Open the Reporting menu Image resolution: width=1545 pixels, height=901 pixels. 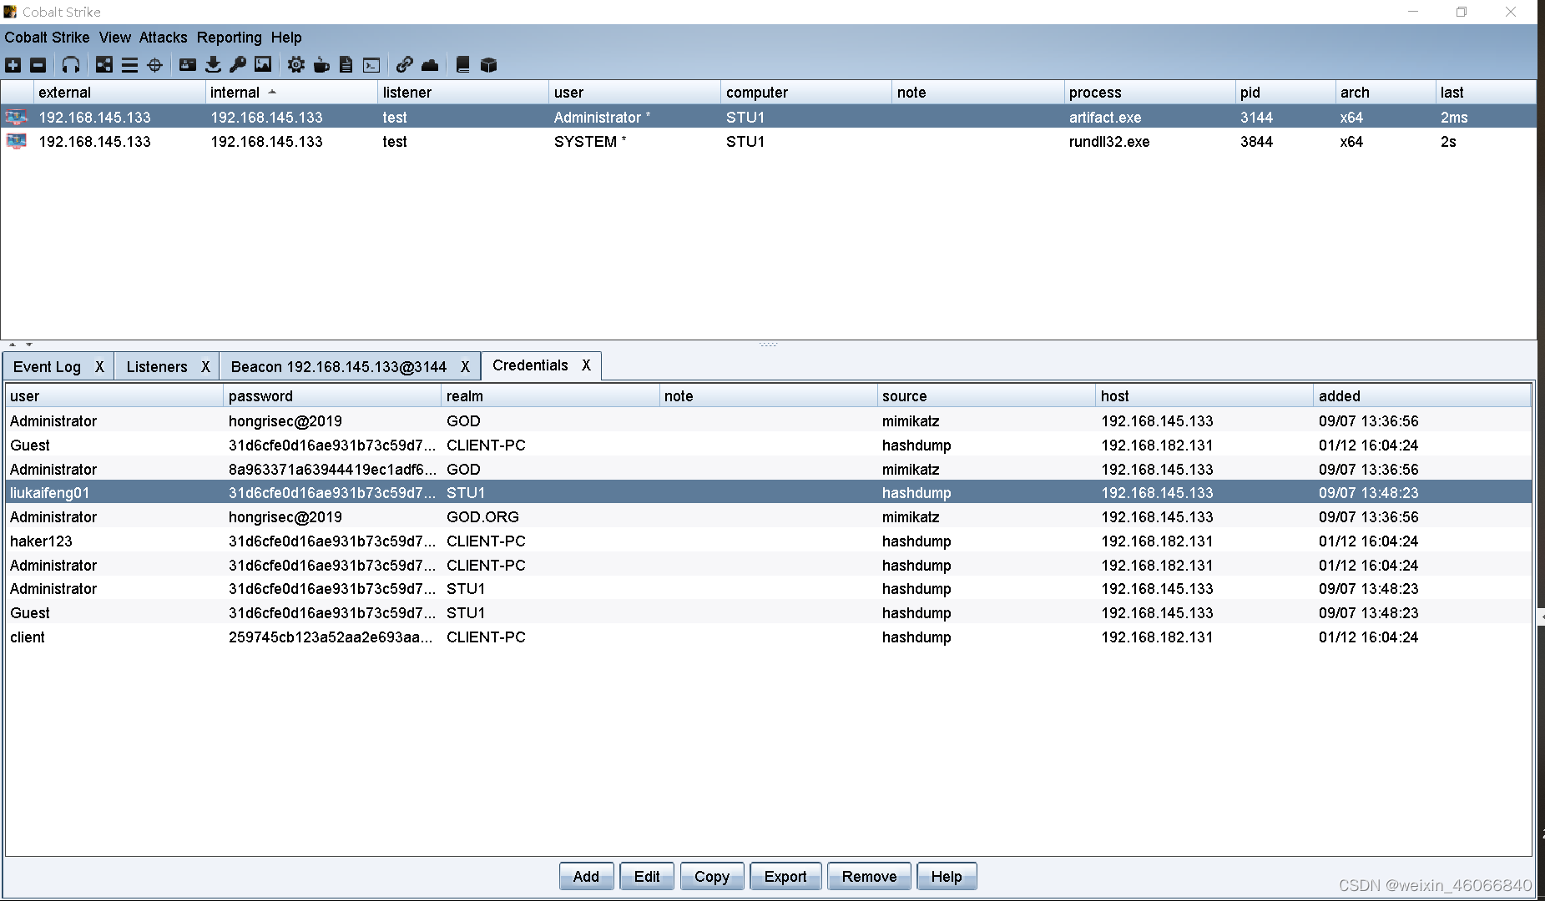[229, 38]
